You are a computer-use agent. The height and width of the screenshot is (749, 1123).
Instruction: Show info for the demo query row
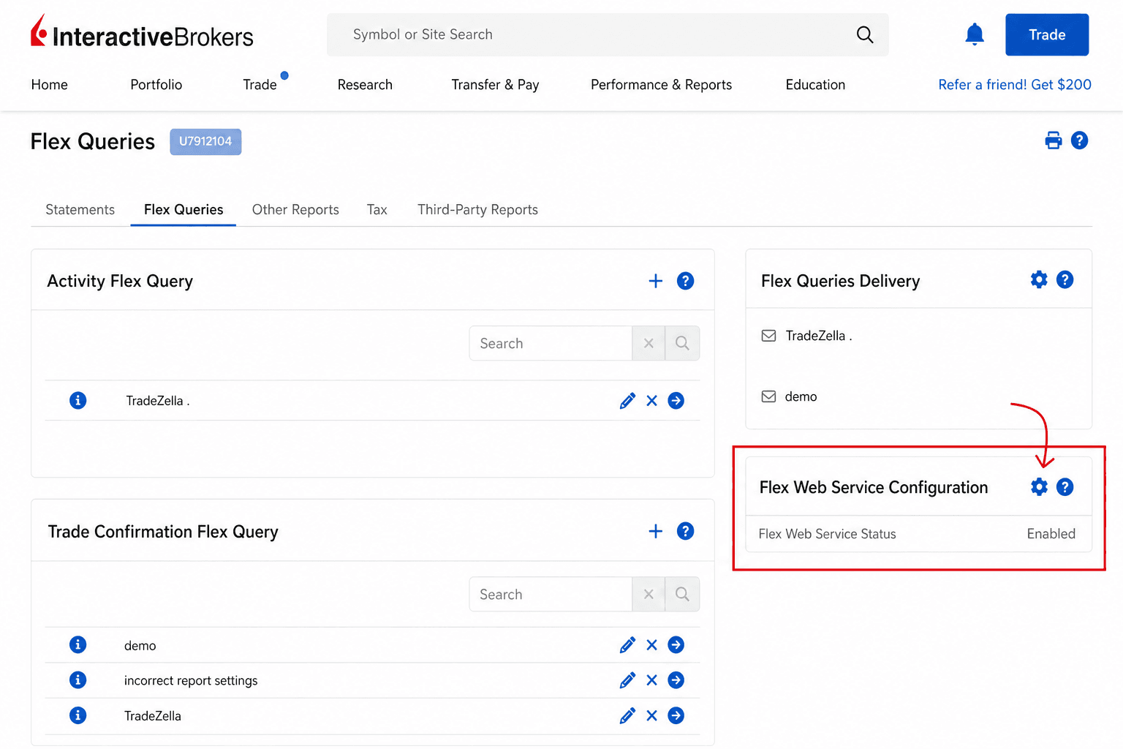tap(77, 644)
